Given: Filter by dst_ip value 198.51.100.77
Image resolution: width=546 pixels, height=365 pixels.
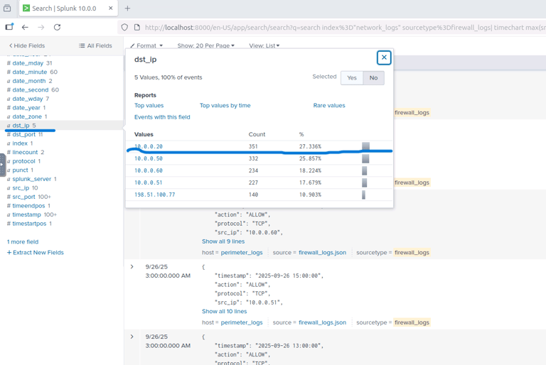Looking at the screenshot, I should (x=154, y=195).
